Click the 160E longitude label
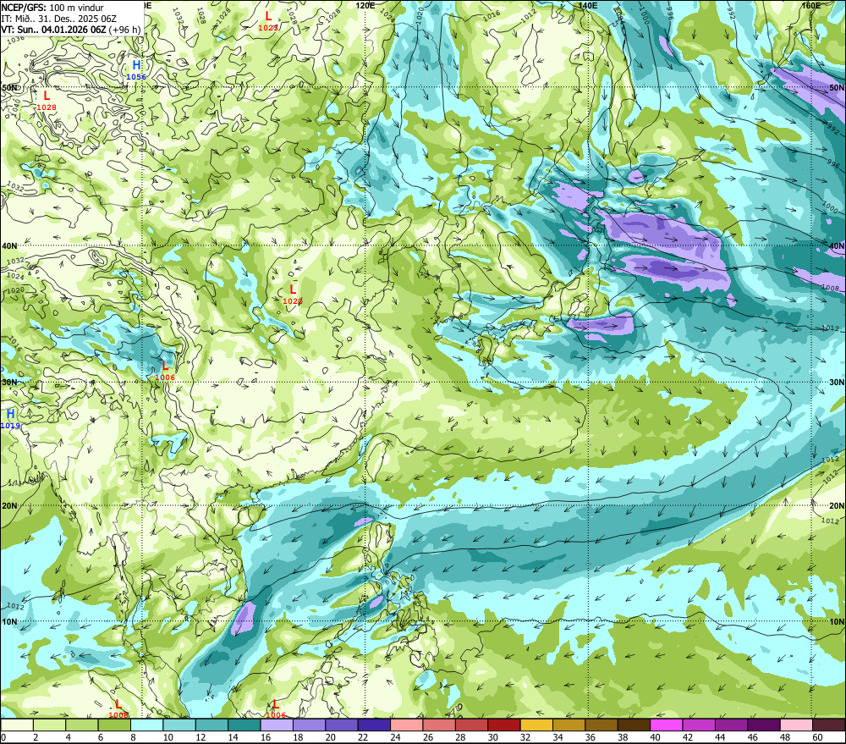846x744 pixels. point(811,5)
